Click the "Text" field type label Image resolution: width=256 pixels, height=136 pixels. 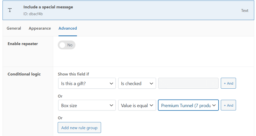point(245,11)
